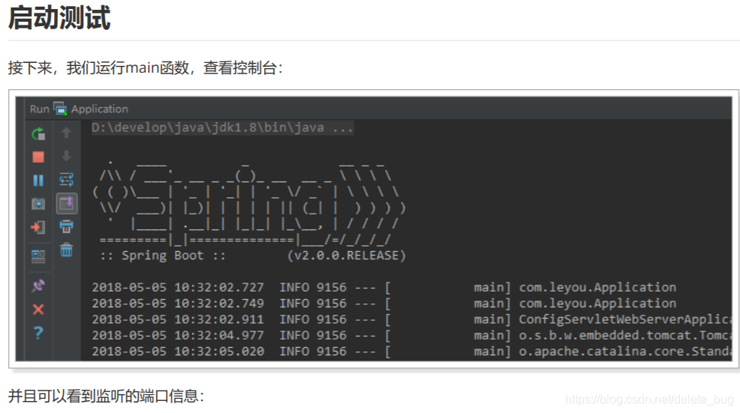Click the 启动测试 heading
Image resolution: width=740 pixels, height=413 pixels.
(x=59, y=18)
